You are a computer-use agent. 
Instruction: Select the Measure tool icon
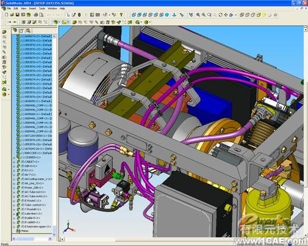click(182, 15)
